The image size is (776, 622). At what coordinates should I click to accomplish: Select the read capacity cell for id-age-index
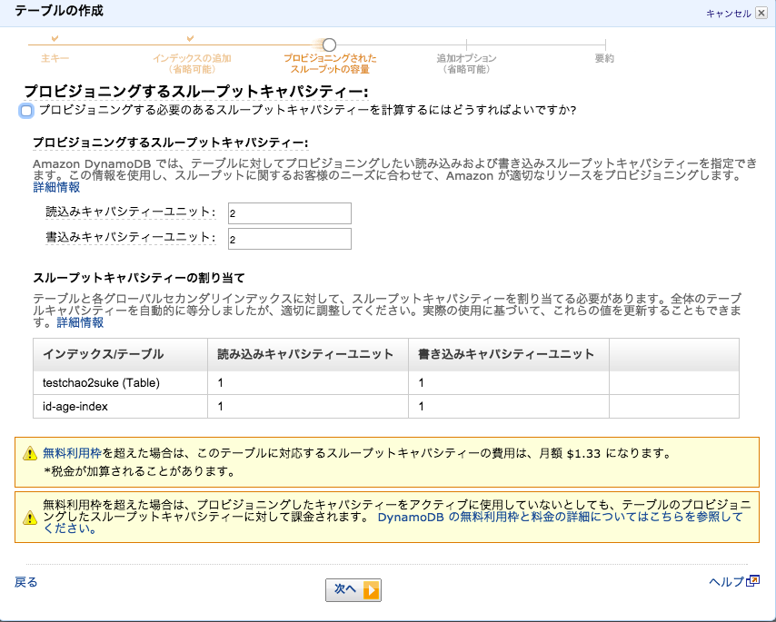click(x=307, y=407)
